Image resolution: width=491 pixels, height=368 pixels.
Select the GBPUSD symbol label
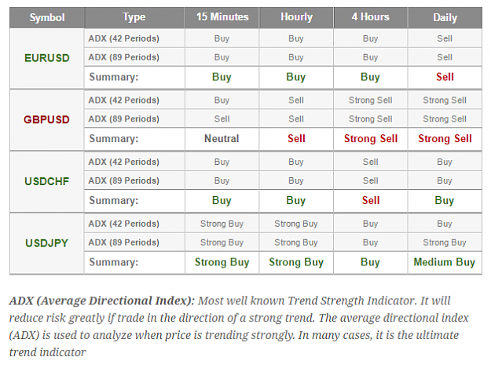point(46,119)
